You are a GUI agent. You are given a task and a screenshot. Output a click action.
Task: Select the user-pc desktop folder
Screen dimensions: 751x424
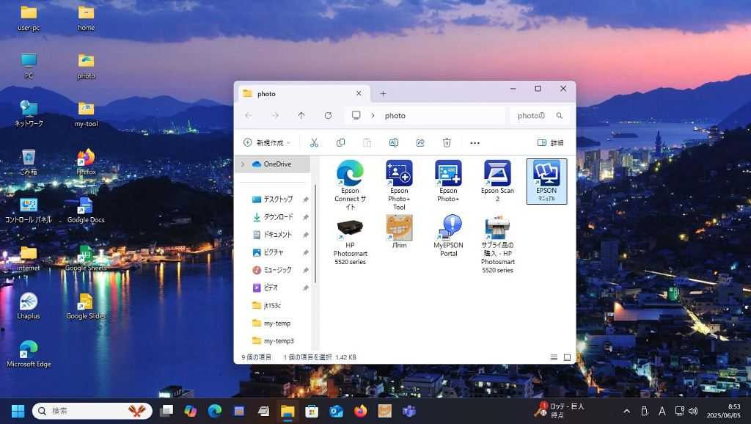pos(29,18)
